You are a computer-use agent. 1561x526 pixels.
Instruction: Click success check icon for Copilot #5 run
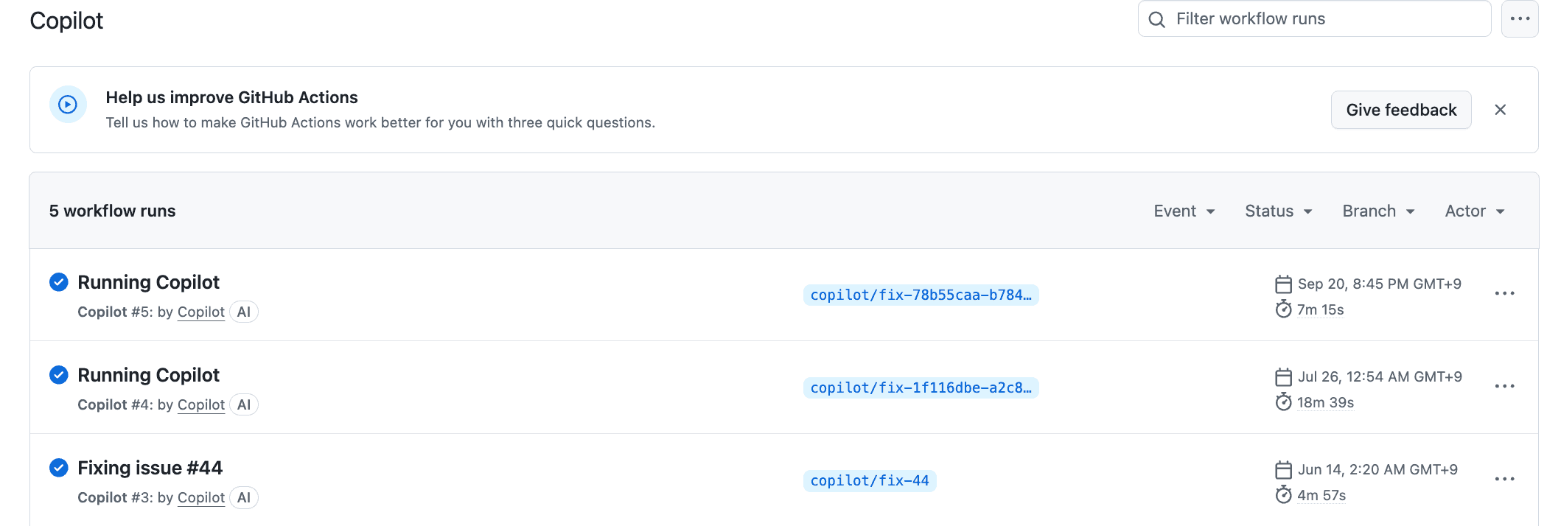click(x=59, y=282)
